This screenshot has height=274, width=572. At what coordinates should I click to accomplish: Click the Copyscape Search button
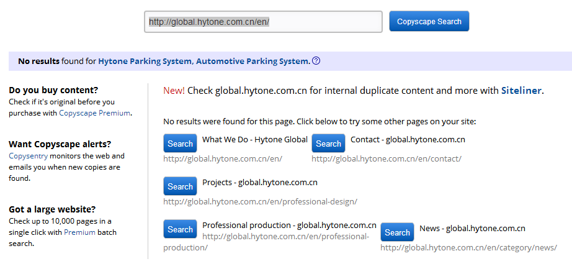coord(429,21)
